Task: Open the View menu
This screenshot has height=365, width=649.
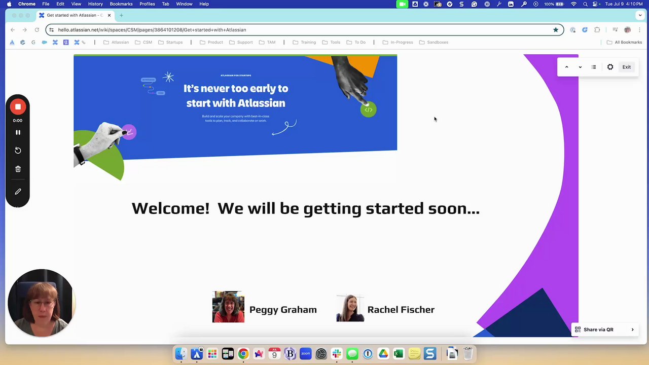Action: [76, 4]
